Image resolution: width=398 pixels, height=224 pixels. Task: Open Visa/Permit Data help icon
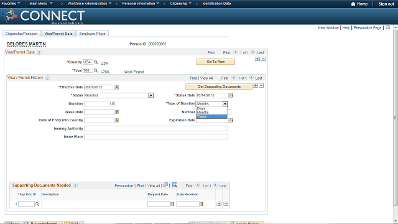[39, 52]
